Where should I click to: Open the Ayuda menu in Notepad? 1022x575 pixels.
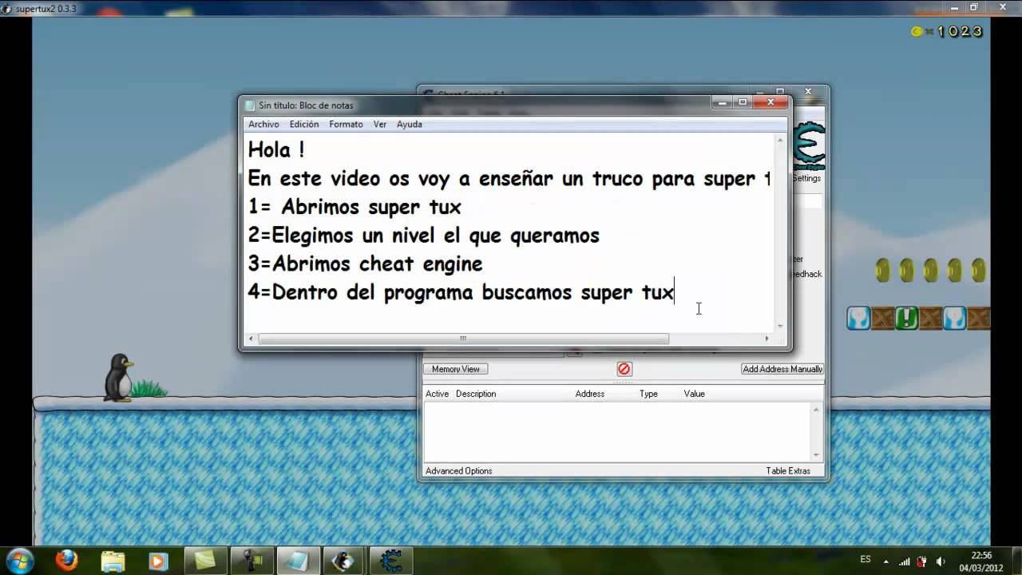(410, 125)
